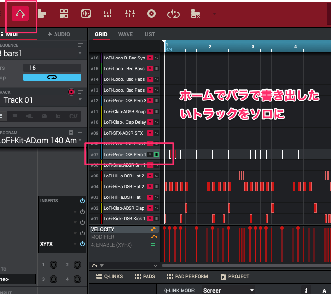
Task: Jump to bar 2 on timeline ruler
Action: [x=210, y=46]
